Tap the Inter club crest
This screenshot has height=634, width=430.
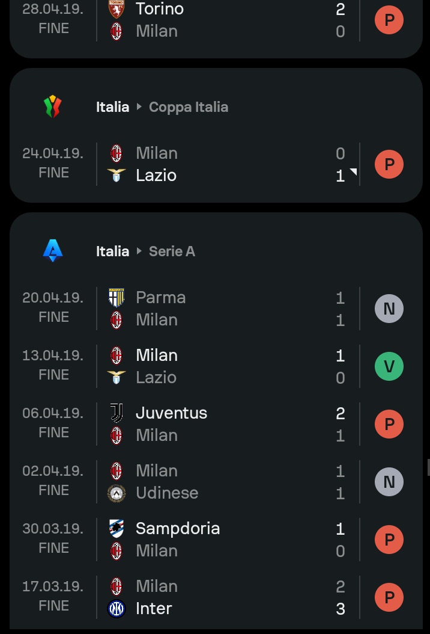click(117, 609)
